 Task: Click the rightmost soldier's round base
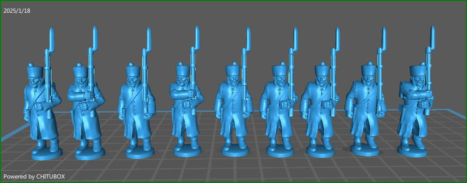(x=412, y=152)
